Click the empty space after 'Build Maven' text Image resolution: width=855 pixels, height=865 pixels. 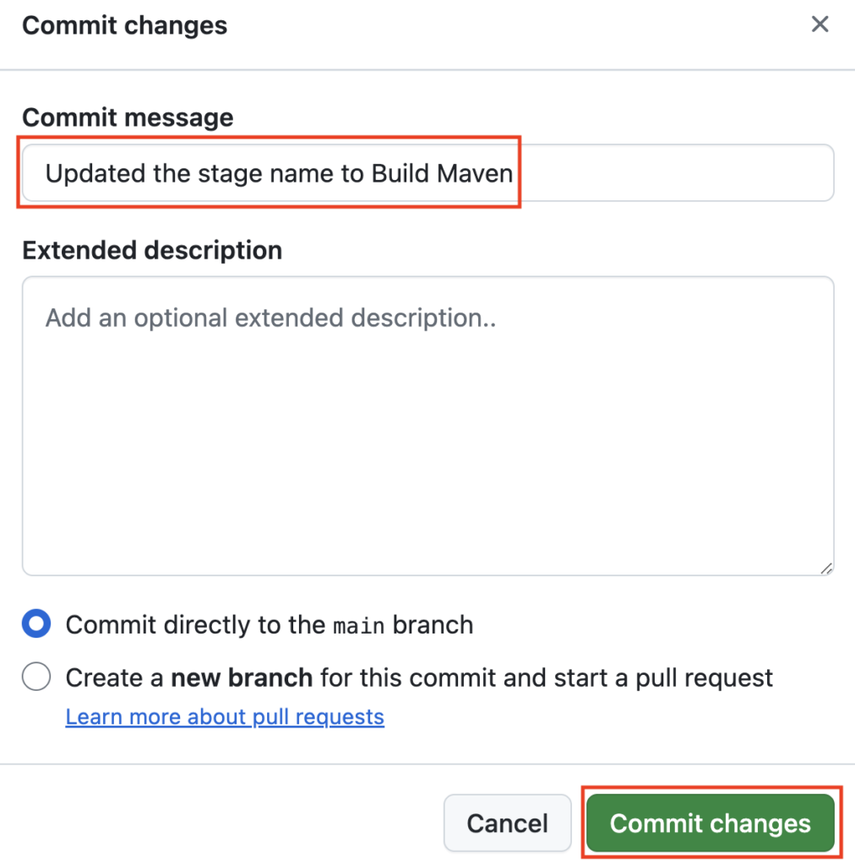(673, 172)
